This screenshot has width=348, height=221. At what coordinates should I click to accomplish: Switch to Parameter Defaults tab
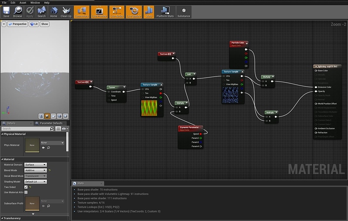point(50,123)
